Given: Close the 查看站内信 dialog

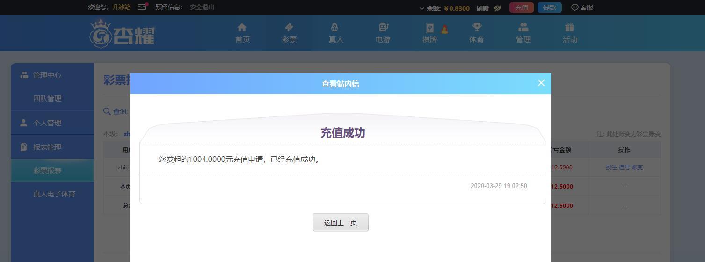Looking at the screenshot, I should pyautogui.click(x=541, y=83).
